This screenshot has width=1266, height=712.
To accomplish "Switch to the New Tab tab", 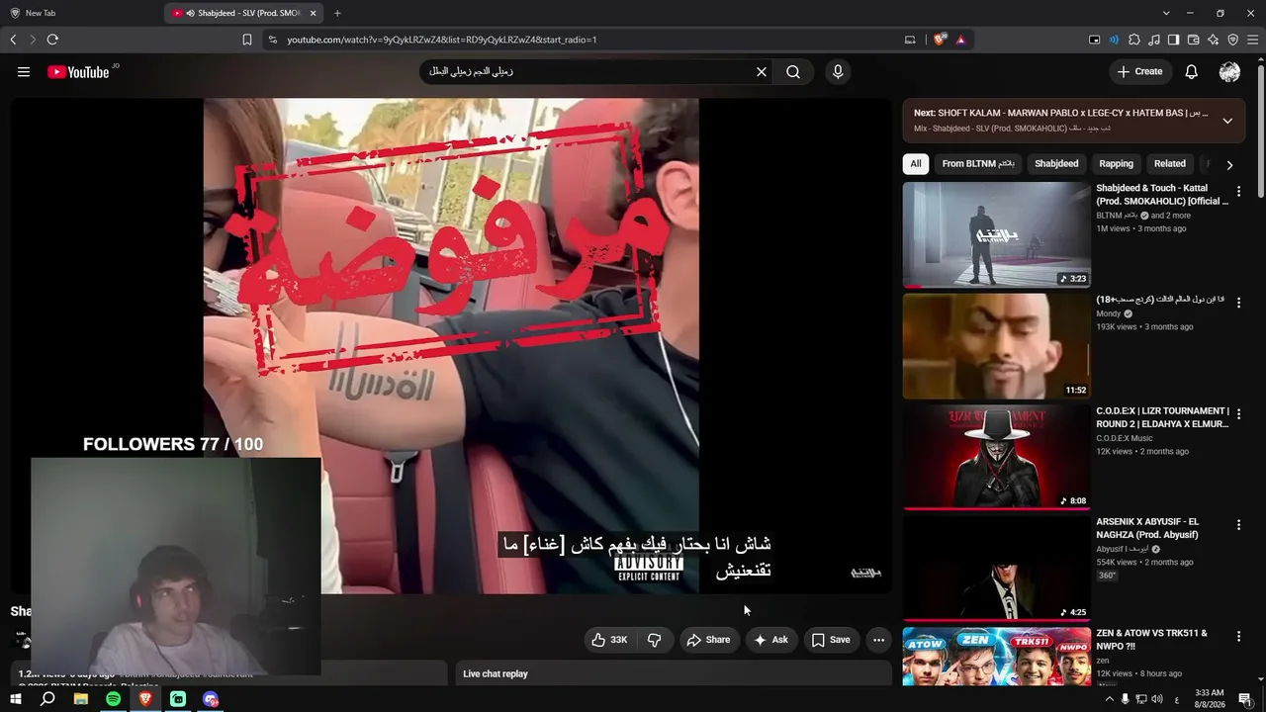I will point(81,13).
